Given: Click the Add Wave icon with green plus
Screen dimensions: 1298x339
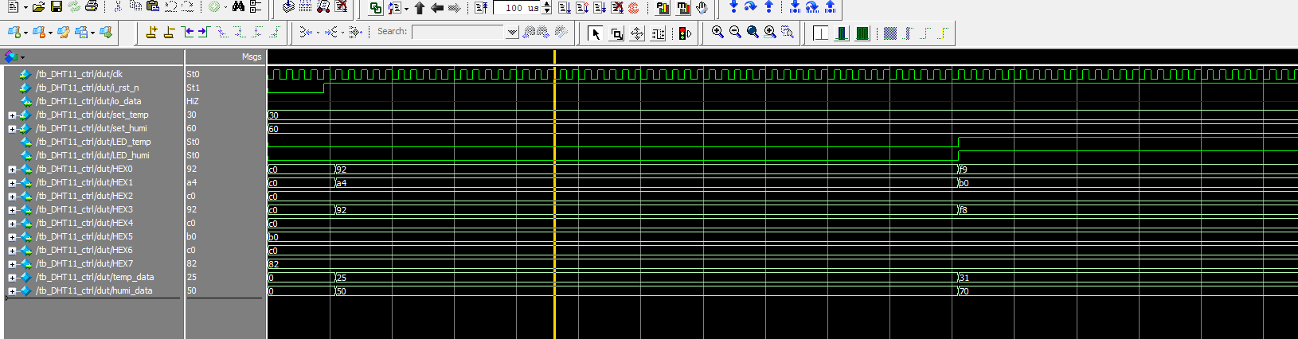Looking at the screenshot, I should tap(14, 33).
